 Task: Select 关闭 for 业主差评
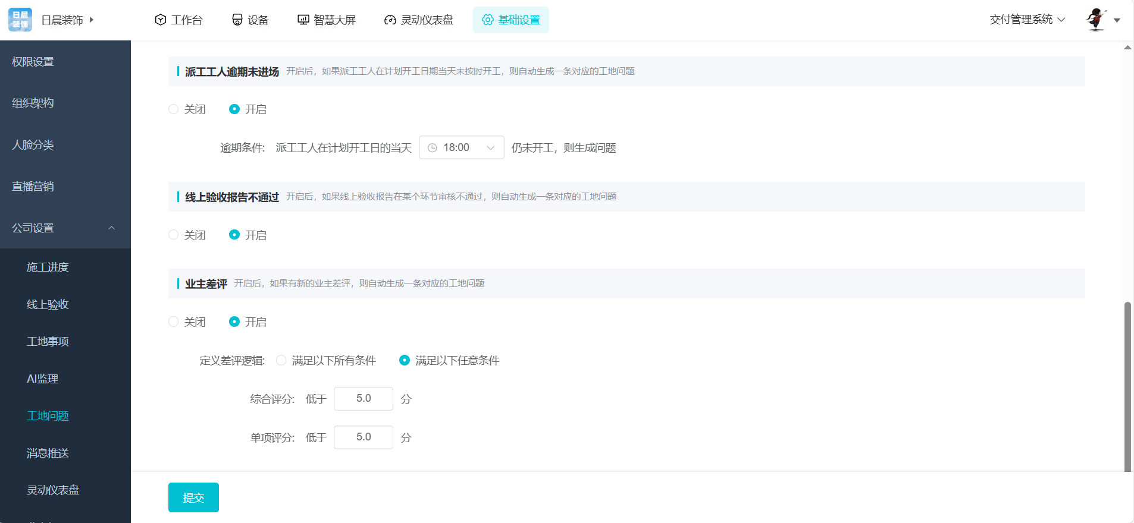tap(187, 322)
